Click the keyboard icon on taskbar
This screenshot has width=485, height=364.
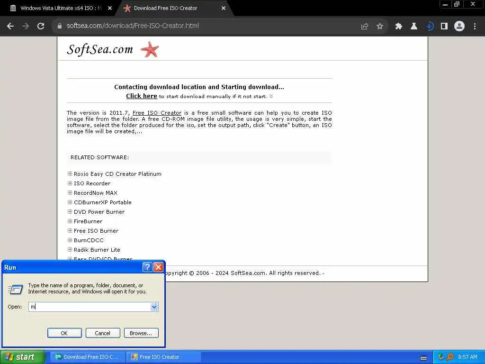(x=423, y=358)
